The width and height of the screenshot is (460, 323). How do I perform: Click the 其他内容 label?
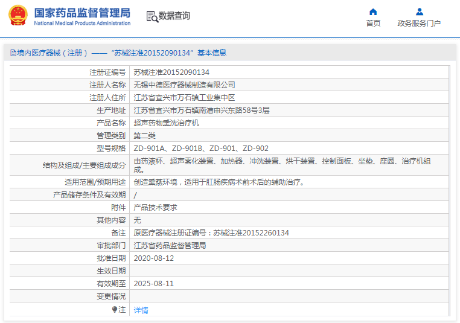pyautogui.click(x=111, y=220)
